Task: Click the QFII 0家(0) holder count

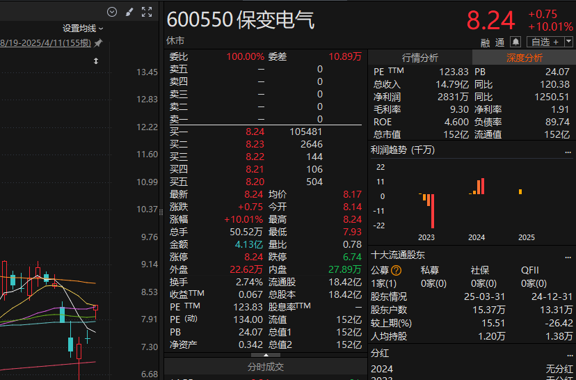Action: click(534, 283)
